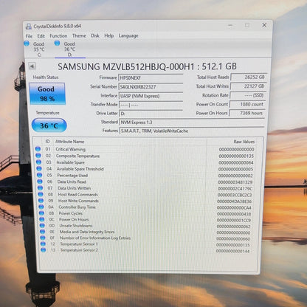Click the status icon for Percentage Used
Screen dimensions: 307x307
[x=39, y=175]
